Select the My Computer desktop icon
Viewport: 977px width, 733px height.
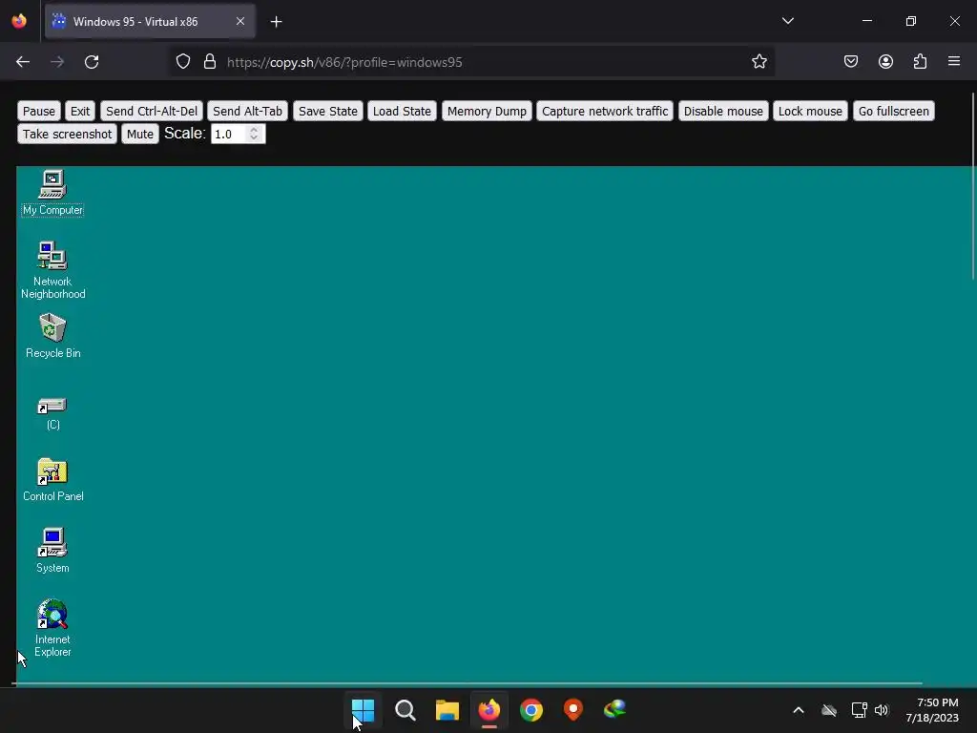(52, 192)
